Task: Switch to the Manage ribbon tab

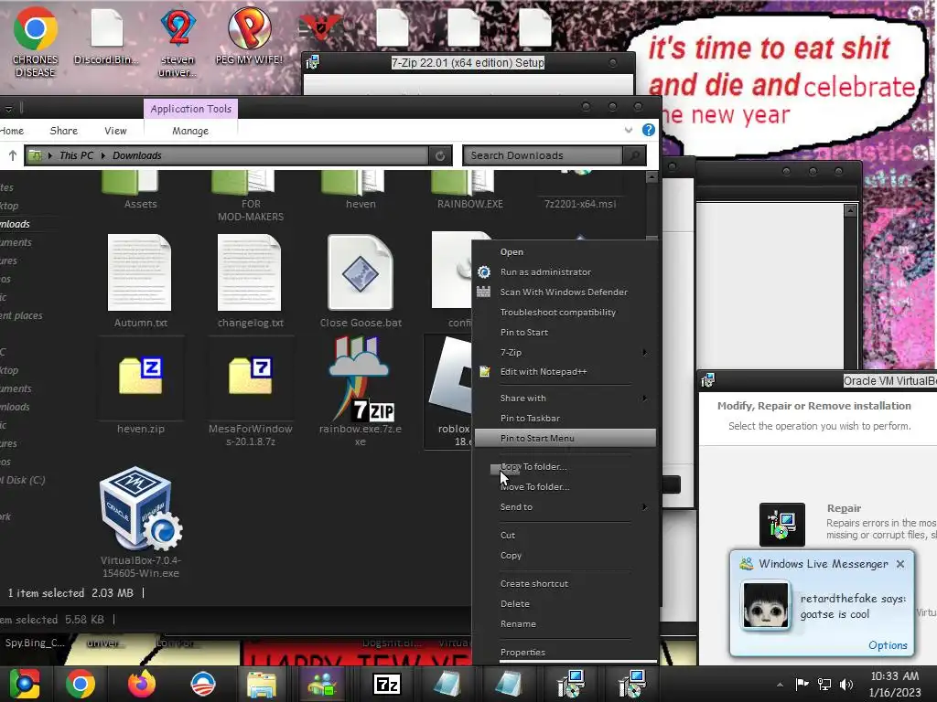Action: [190, 130]
